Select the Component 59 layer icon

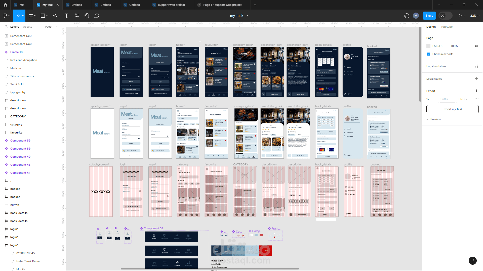6,141
